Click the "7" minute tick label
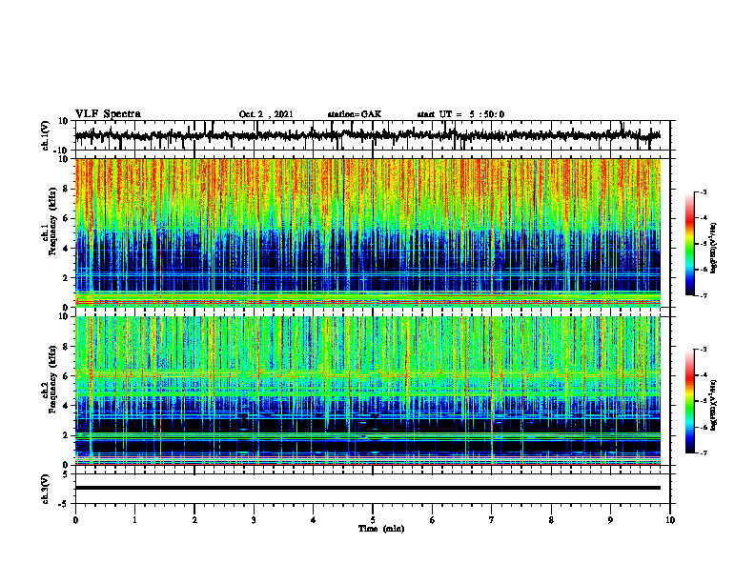 [x=492, y=520]
